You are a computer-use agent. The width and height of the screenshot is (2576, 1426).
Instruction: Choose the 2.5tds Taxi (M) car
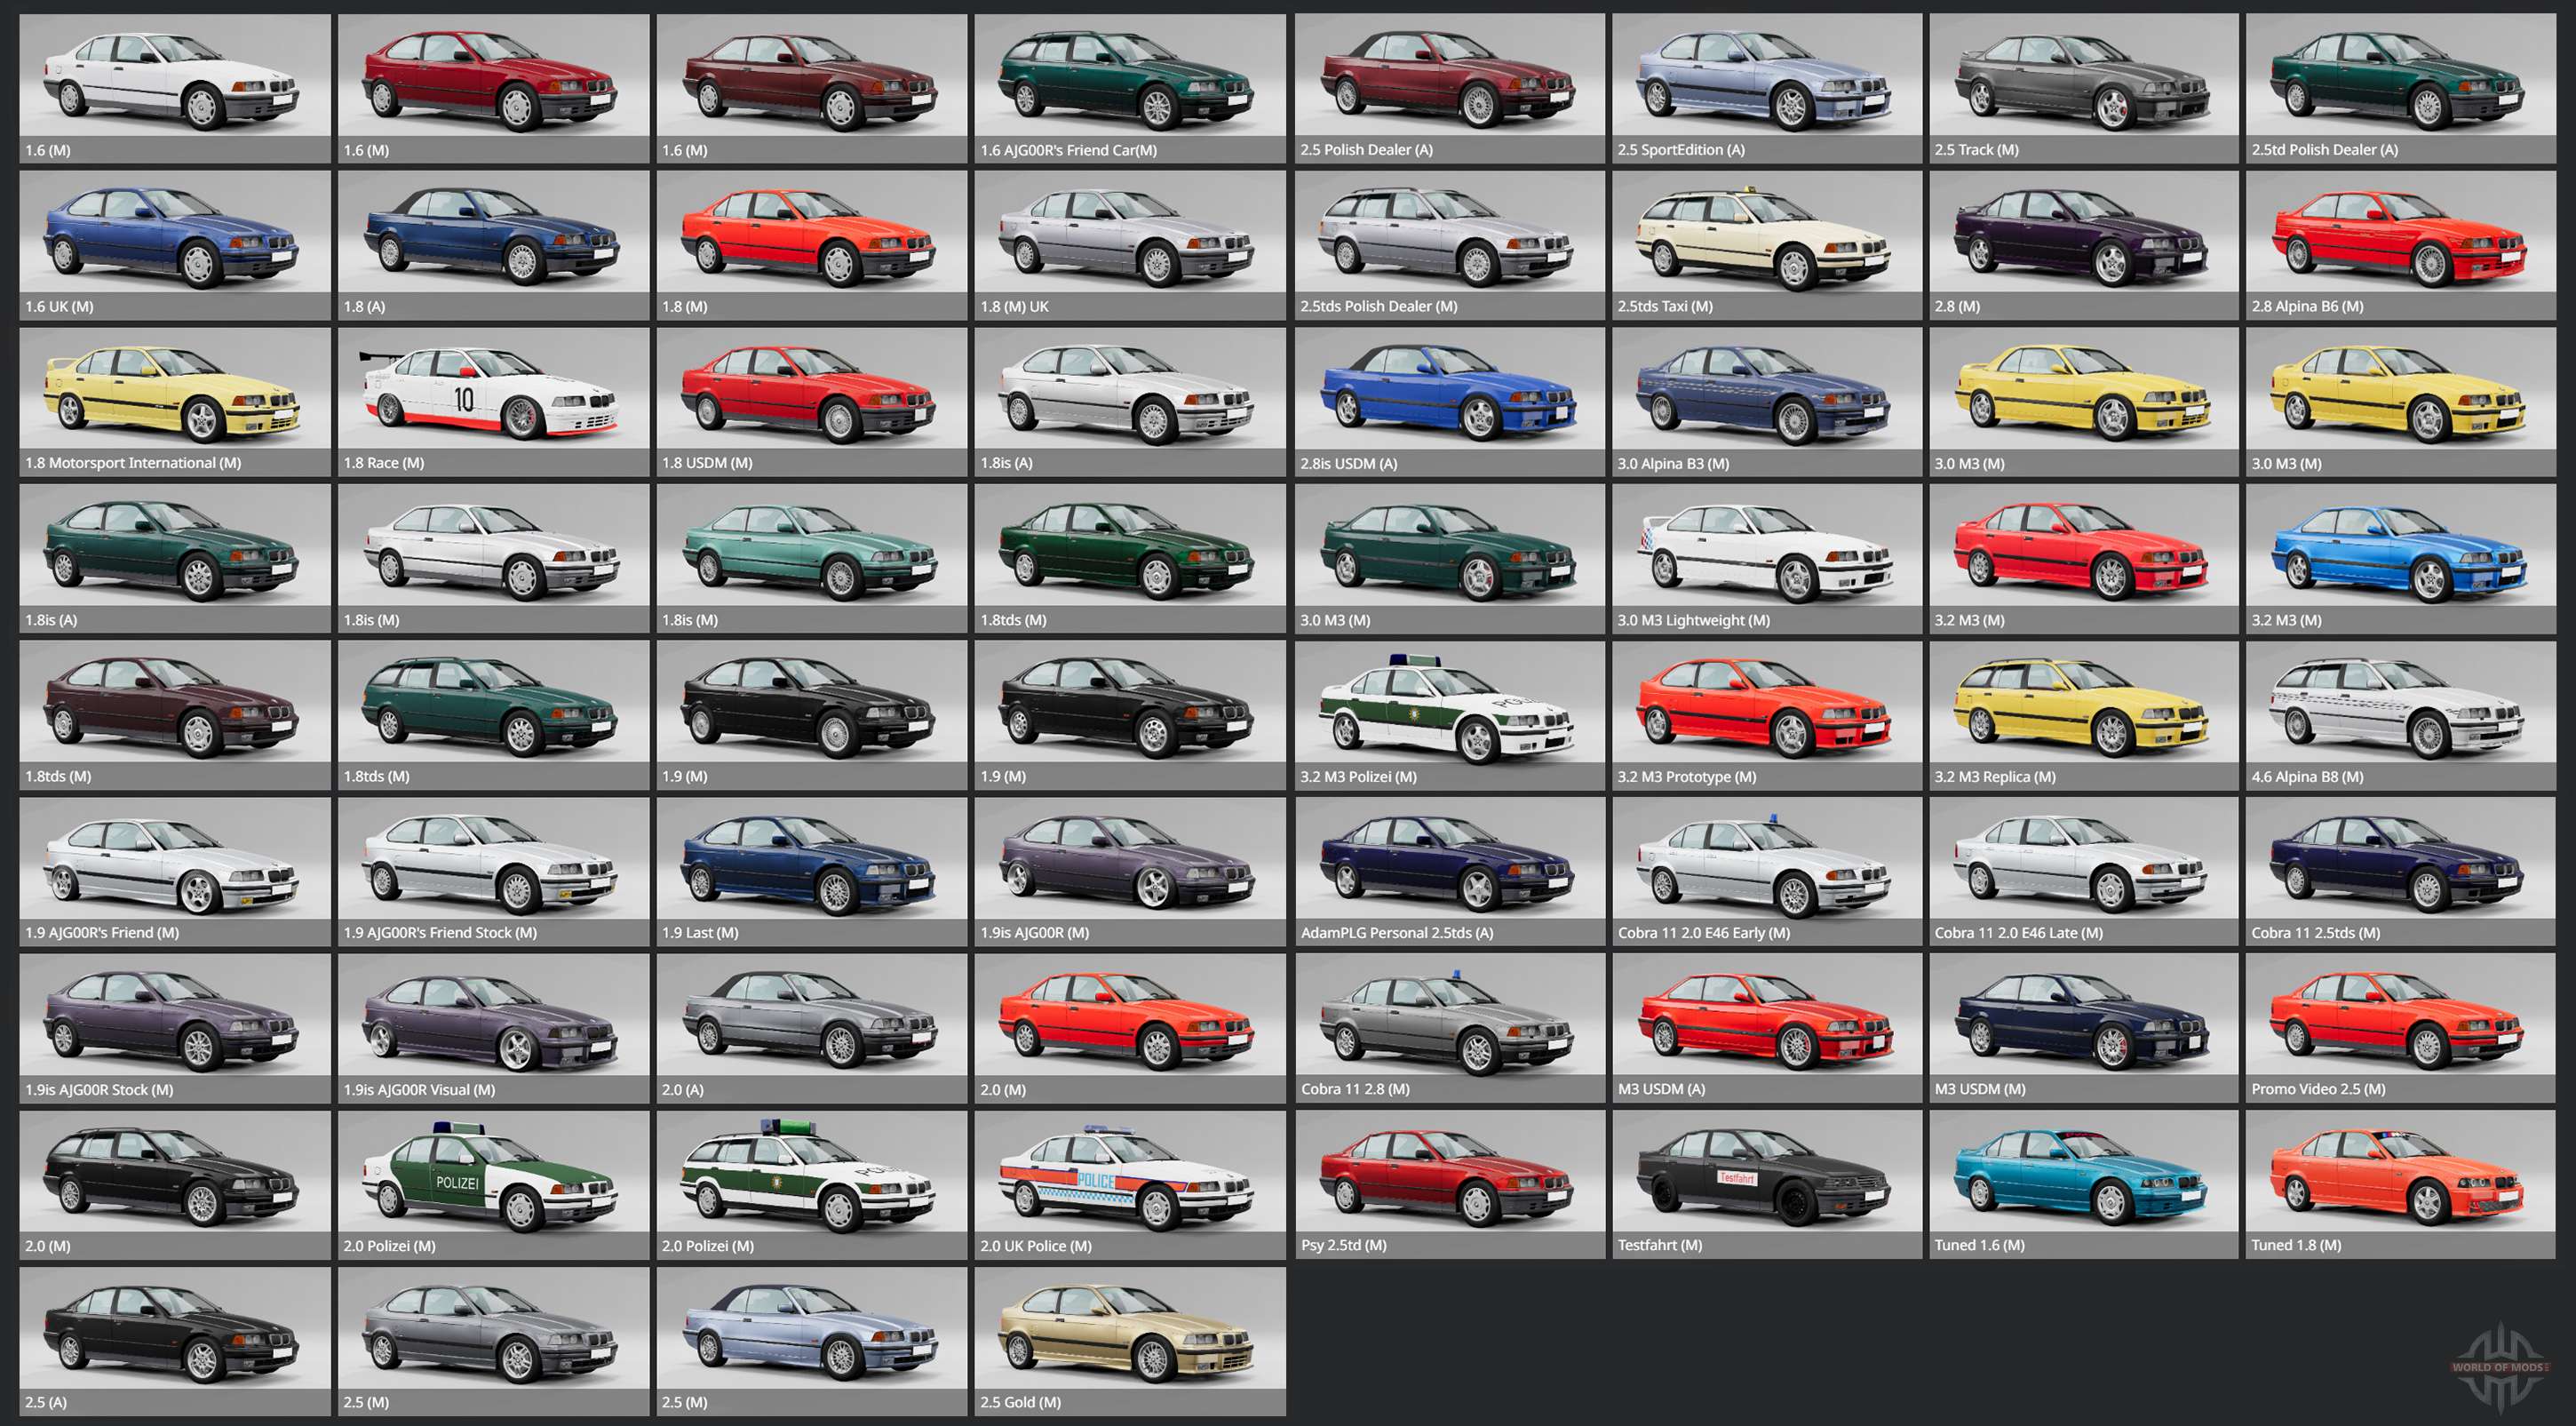click(x=1767, y=245)
